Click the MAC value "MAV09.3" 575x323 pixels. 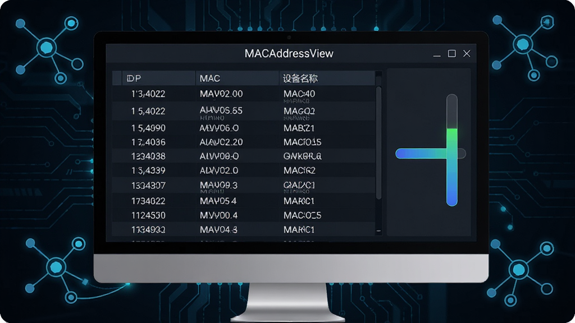[218, 185]
